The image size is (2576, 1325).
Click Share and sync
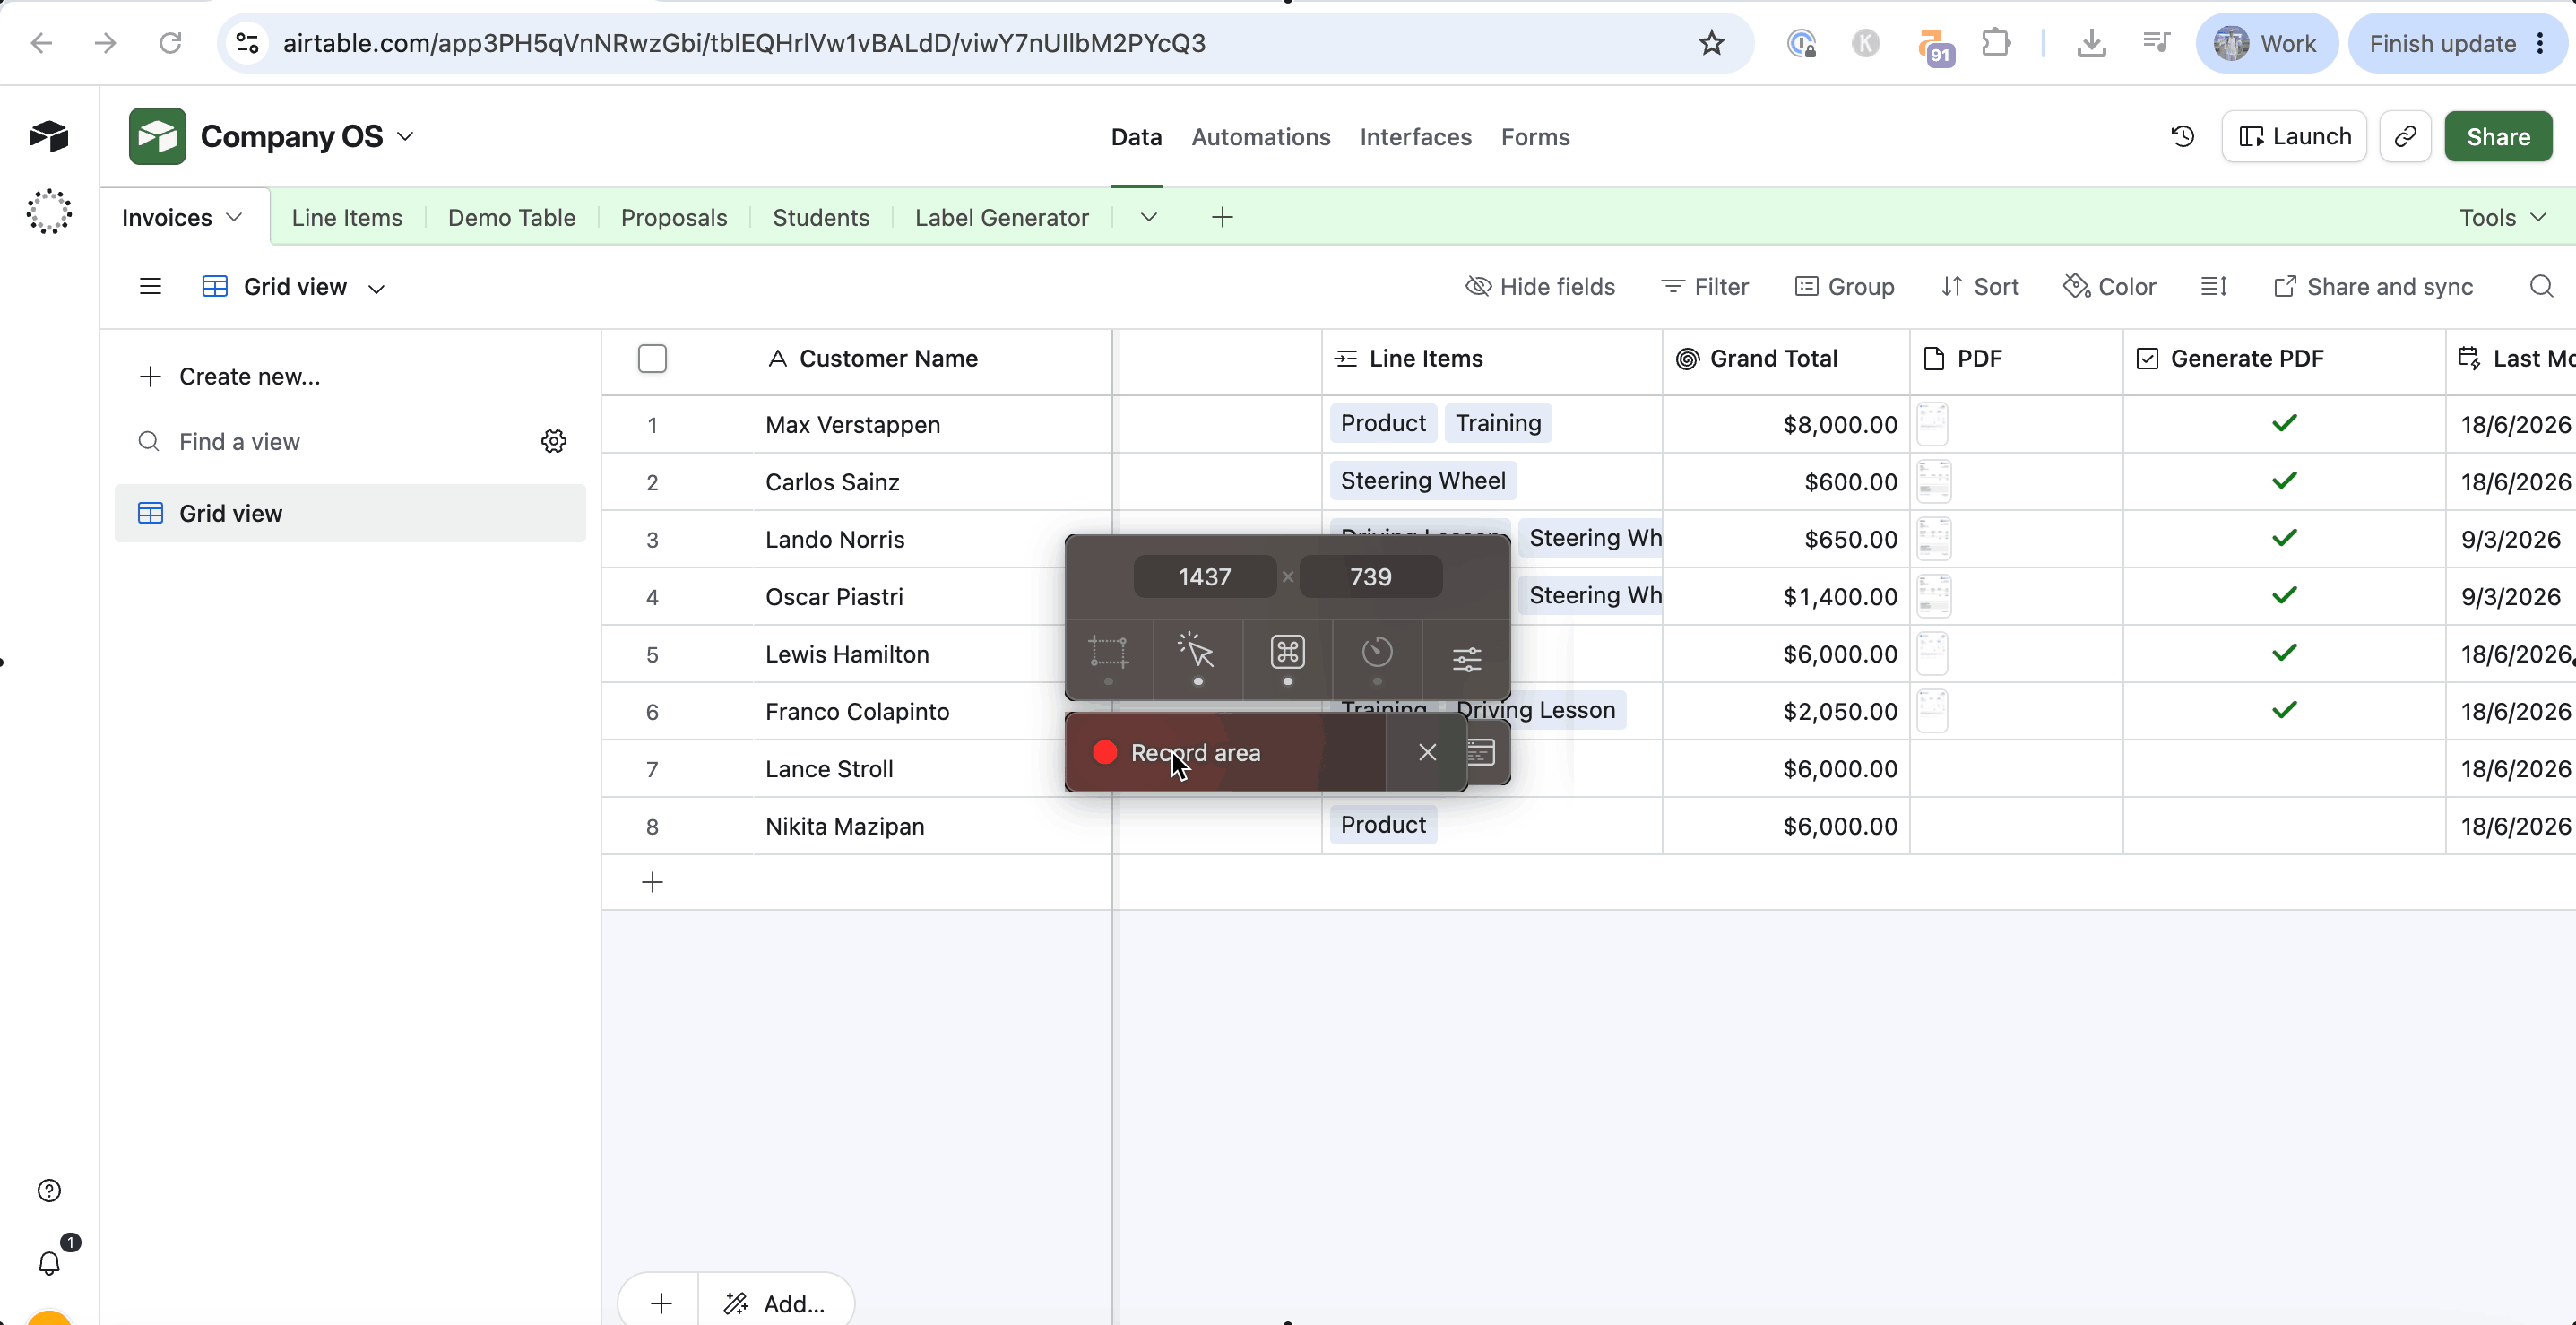(x=2373, y=287)
